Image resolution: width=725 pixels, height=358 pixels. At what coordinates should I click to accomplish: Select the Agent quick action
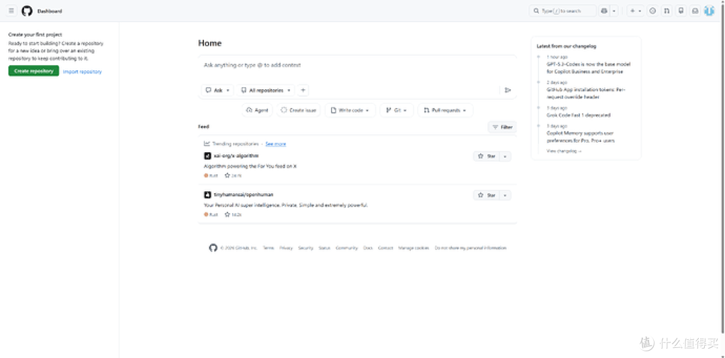click(257, 111)
